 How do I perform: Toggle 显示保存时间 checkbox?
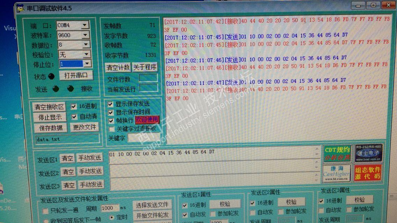pyautogui.click(x=111, y=112)
